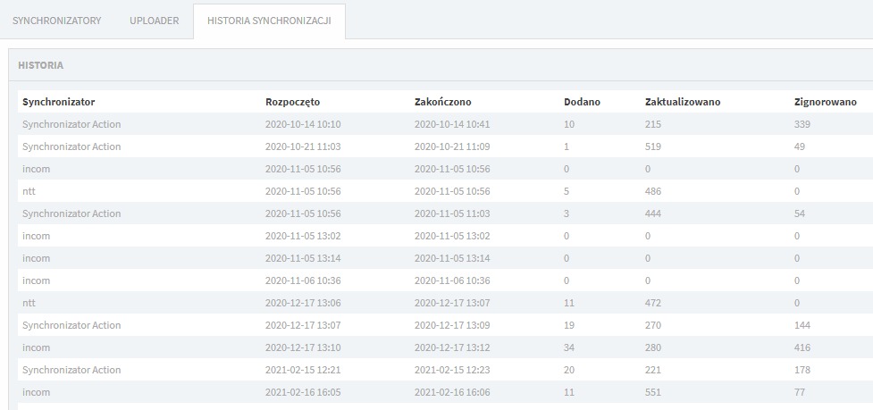This screenshot has width=873, height=410.
Task: Click Zaktualizowano value 551
Action: pyautogui.click(x=653, y=391)
